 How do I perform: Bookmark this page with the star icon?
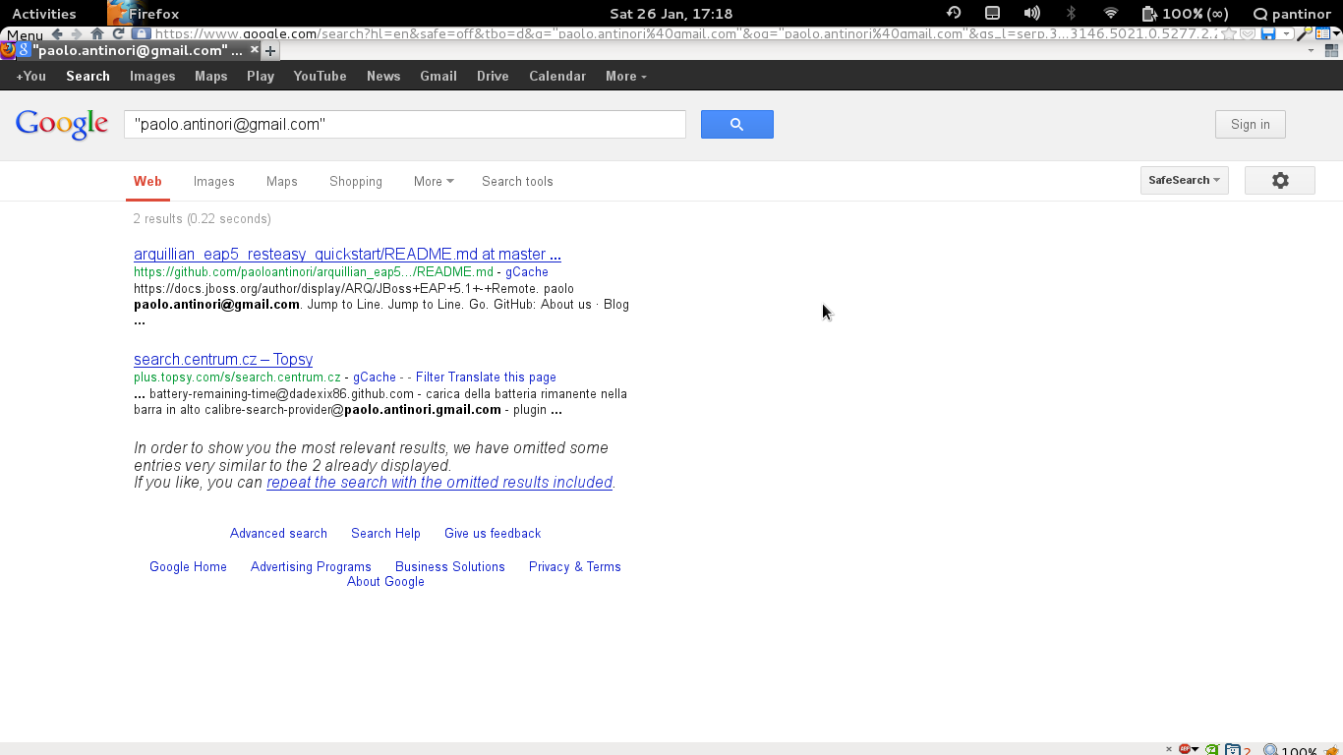click(1229, 33)
